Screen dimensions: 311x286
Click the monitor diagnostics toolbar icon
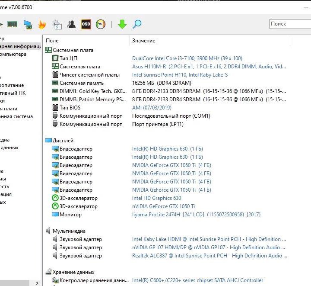point(27,24)
